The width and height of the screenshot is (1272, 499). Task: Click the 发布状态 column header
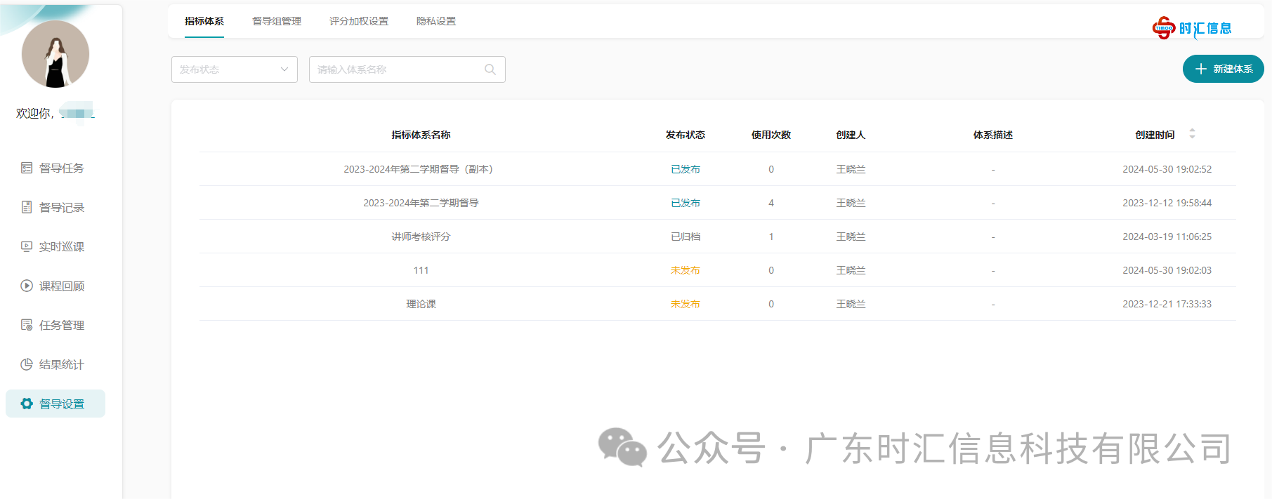(686, 135)
